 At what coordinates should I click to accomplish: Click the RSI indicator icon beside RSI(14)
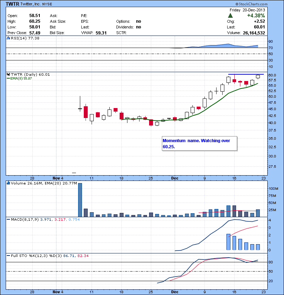[x=9, y=38]
